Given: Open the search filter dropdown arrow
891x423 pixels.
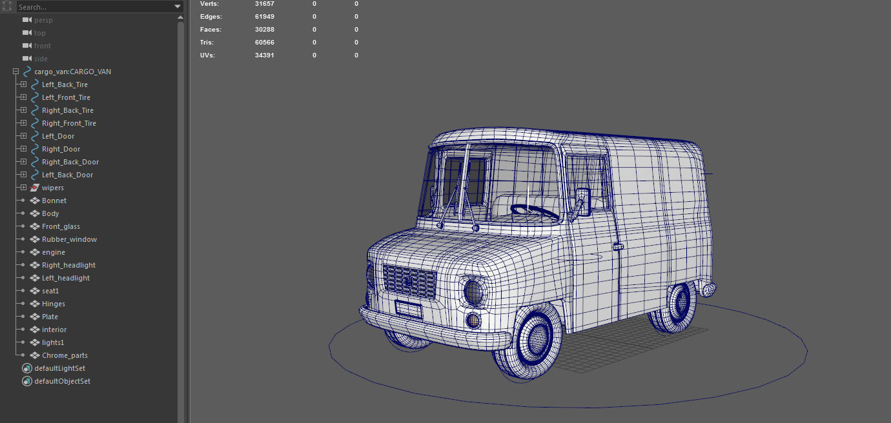Looking at the screenshot, I should pyautogui.click(x=178, y=6).
